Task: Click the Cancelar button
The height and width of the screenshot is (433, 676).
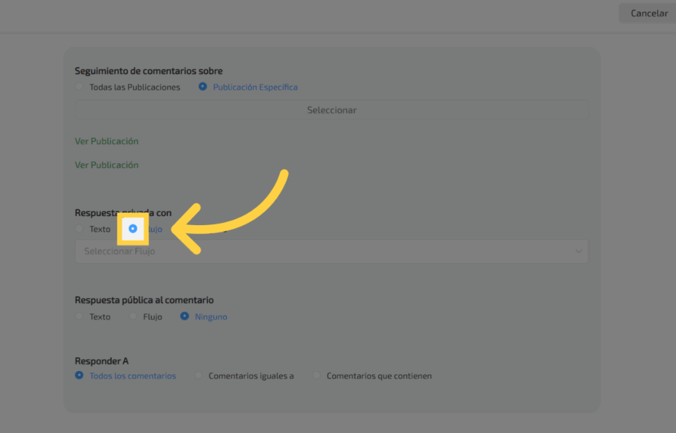Action: click(648, 13)
